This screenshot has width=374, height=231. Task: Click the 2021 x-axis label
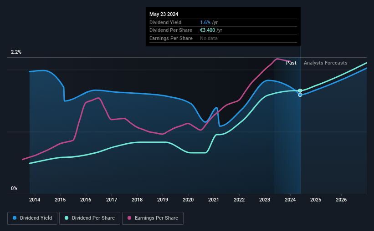click(x=214, y=200)
